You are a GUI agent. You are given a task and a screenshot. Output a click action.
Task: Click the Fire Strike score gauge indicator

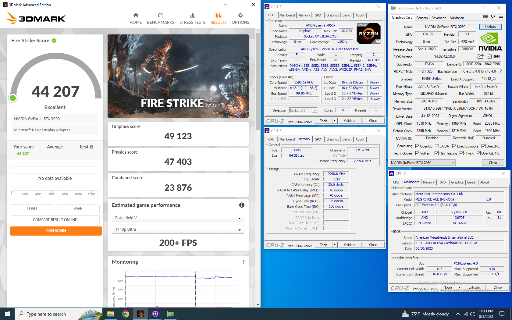13,98
